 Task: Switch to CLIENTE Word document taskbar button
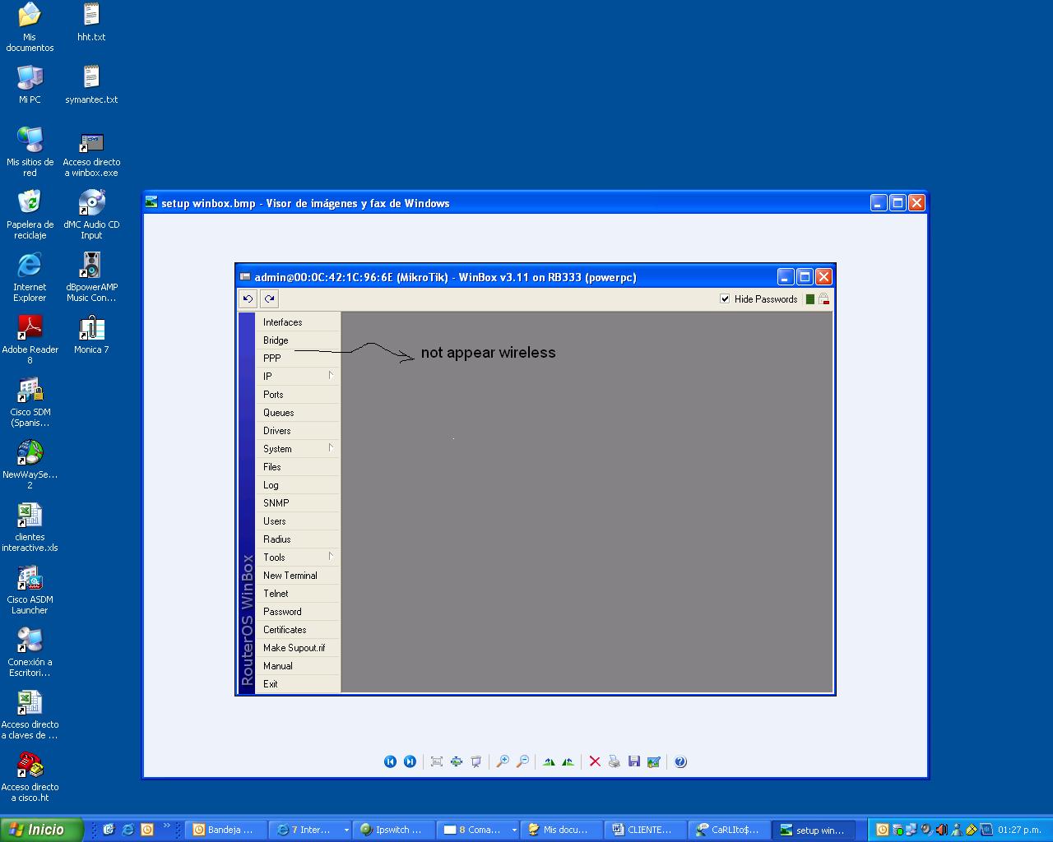[x=646, y=830]
